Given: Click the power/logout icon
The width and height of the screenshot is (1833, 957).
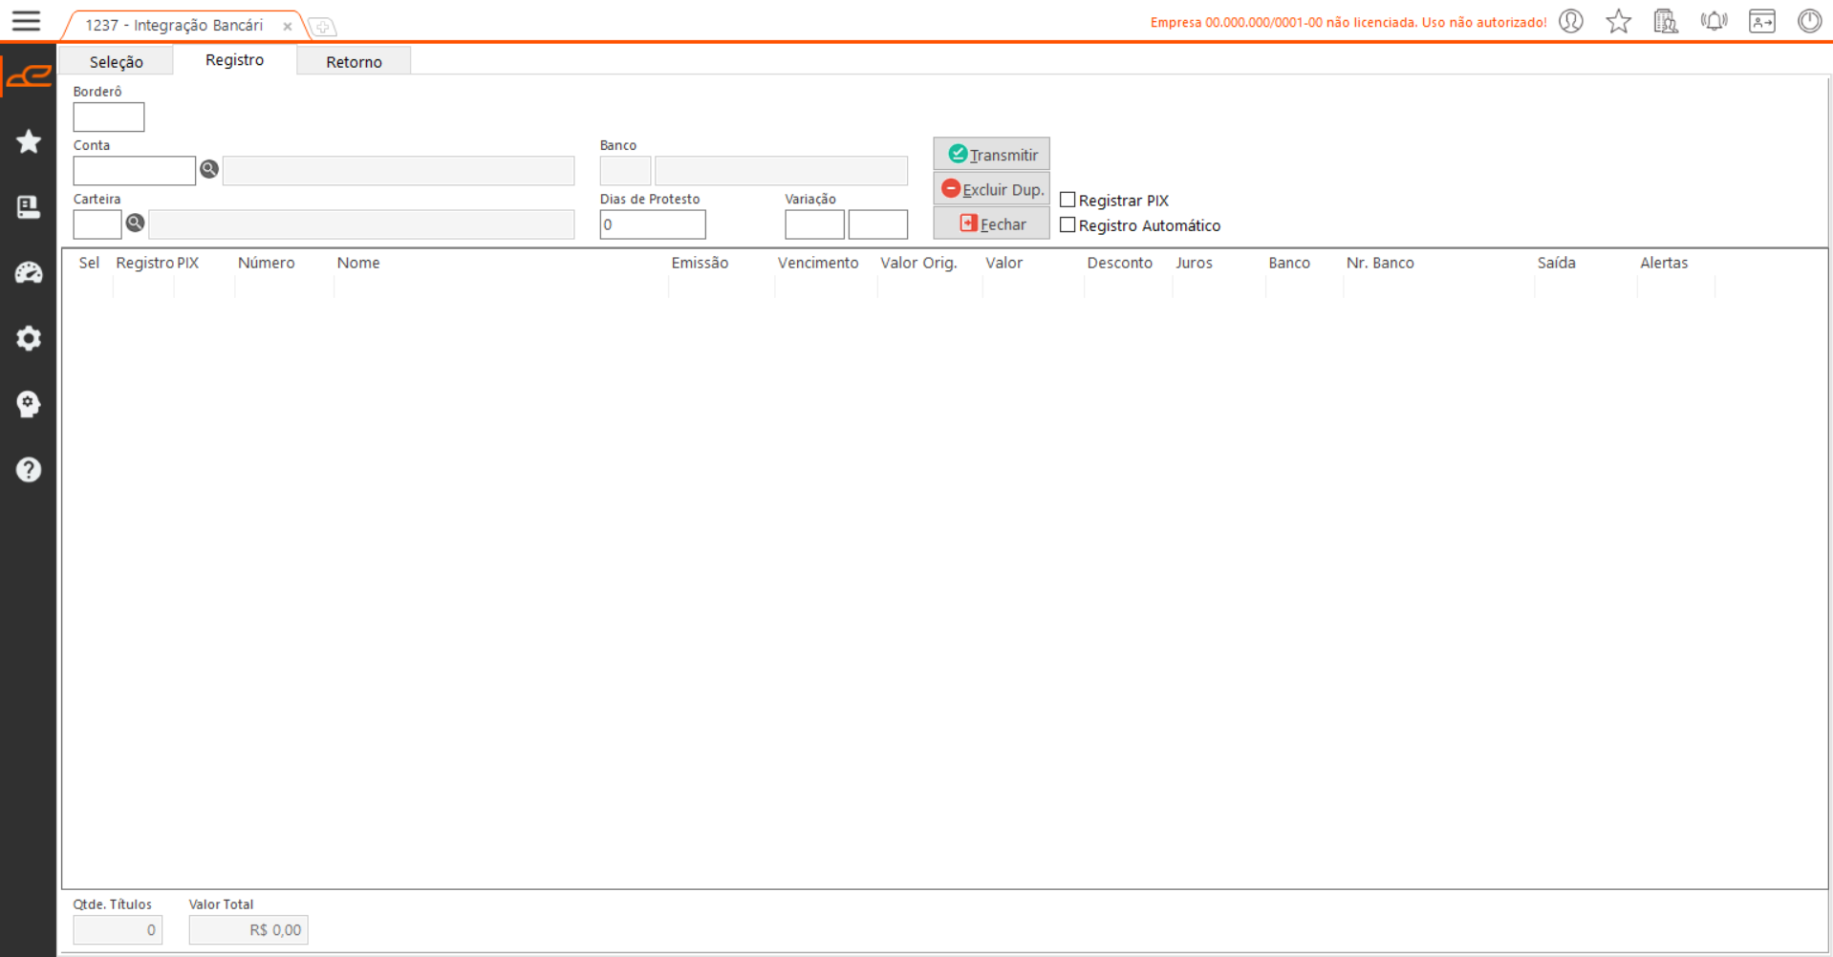Looking at the screenshot, I should coord(1809,21).
